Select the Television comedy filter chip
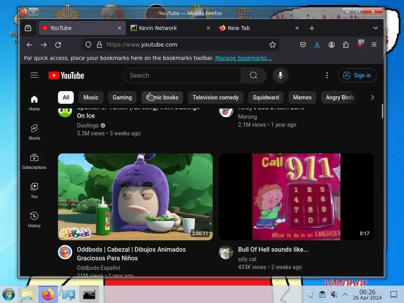 tap(216, 97)
